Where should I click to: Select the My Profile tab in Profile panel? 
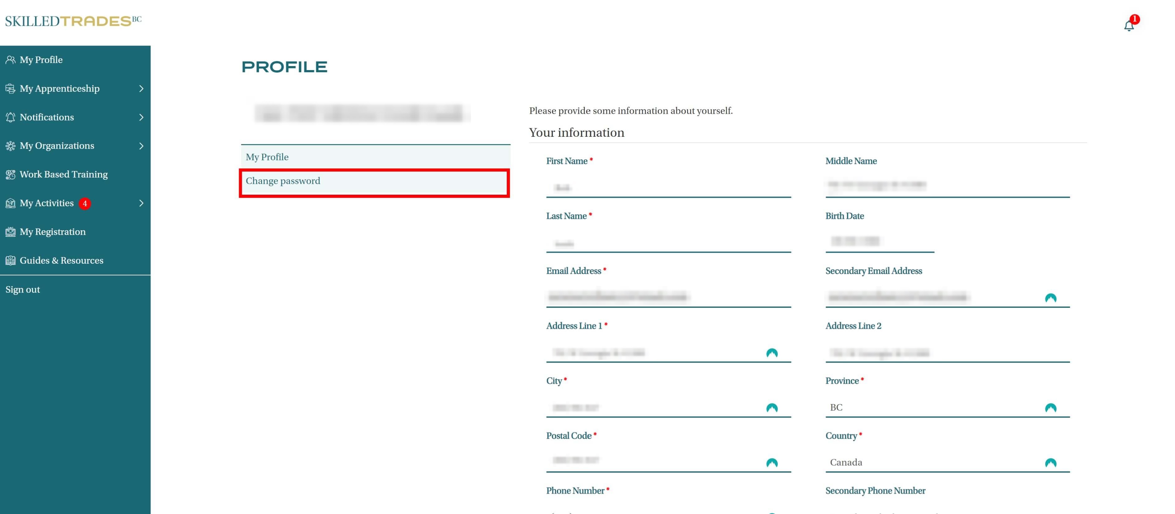pos(267,157)
